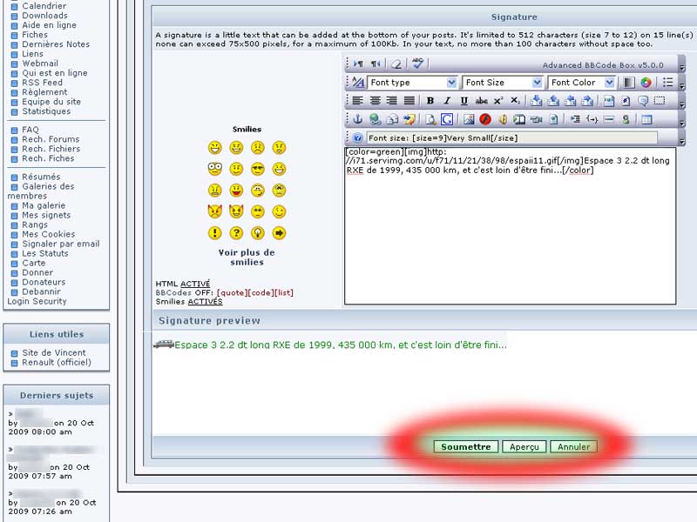Screen dimensions: 697x522
Task: Open the Font Size dropdown
Action: [x=503, y=83]
